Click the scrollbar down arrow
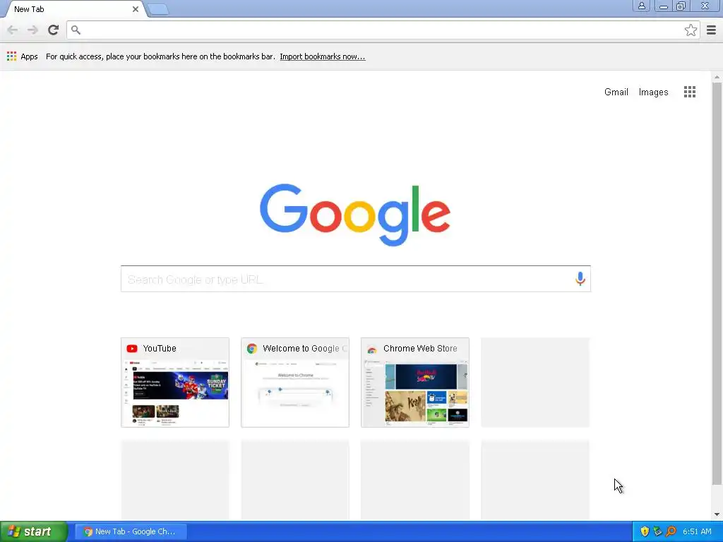The height and width of the screenshot is (542, 723). (717, 514)
